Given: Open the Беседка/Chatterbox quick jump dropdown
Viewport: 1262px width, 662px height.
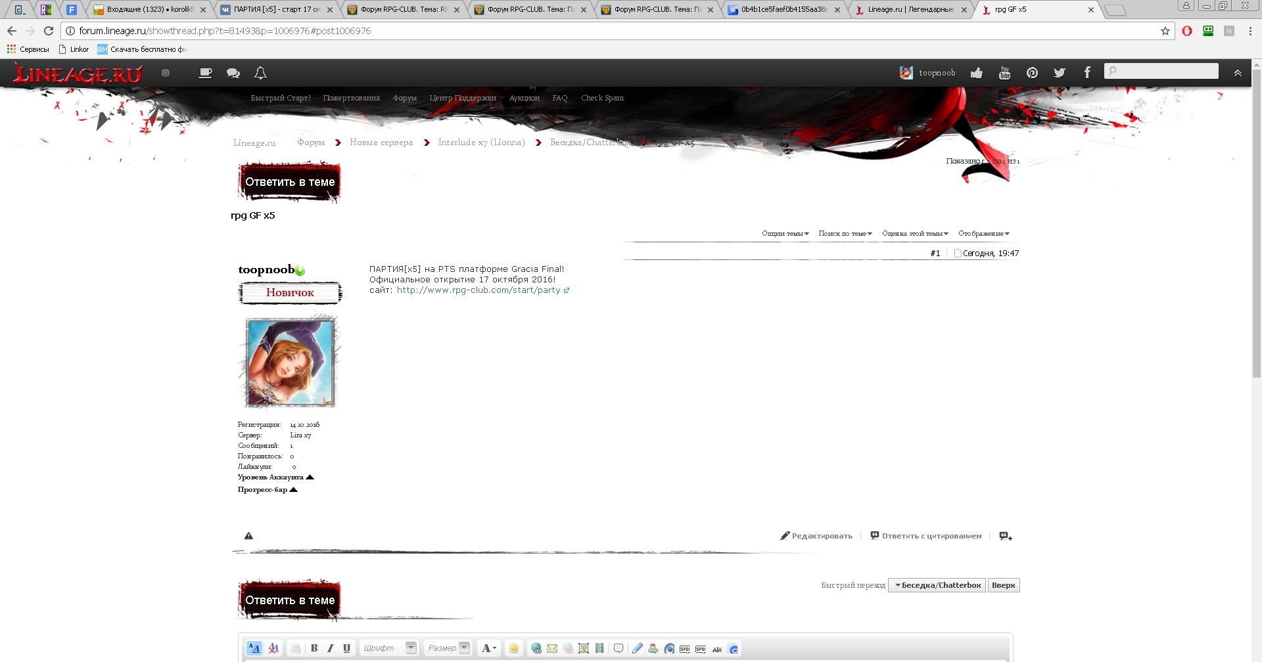Looking at the screenshot, I should [937, 585].
